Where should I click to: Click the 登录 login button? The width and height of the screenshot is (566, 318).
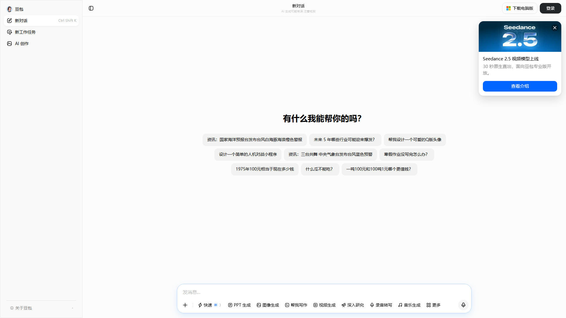[x=550, y=8]
